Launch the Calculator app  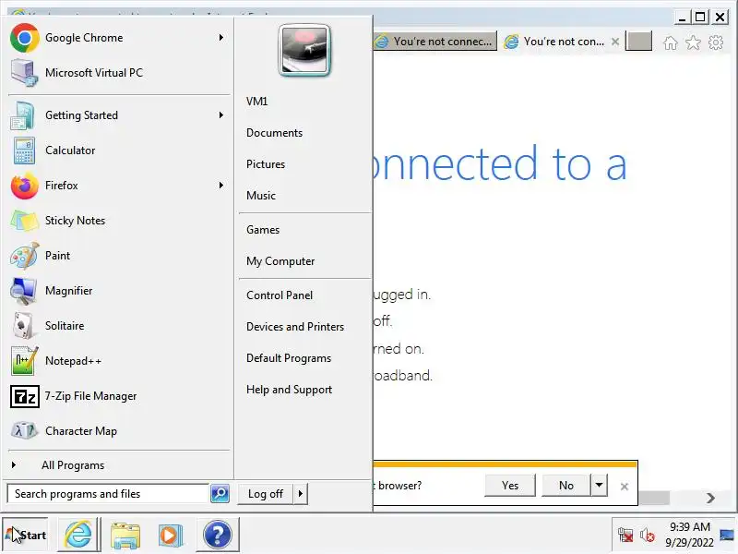click(118, 151)
